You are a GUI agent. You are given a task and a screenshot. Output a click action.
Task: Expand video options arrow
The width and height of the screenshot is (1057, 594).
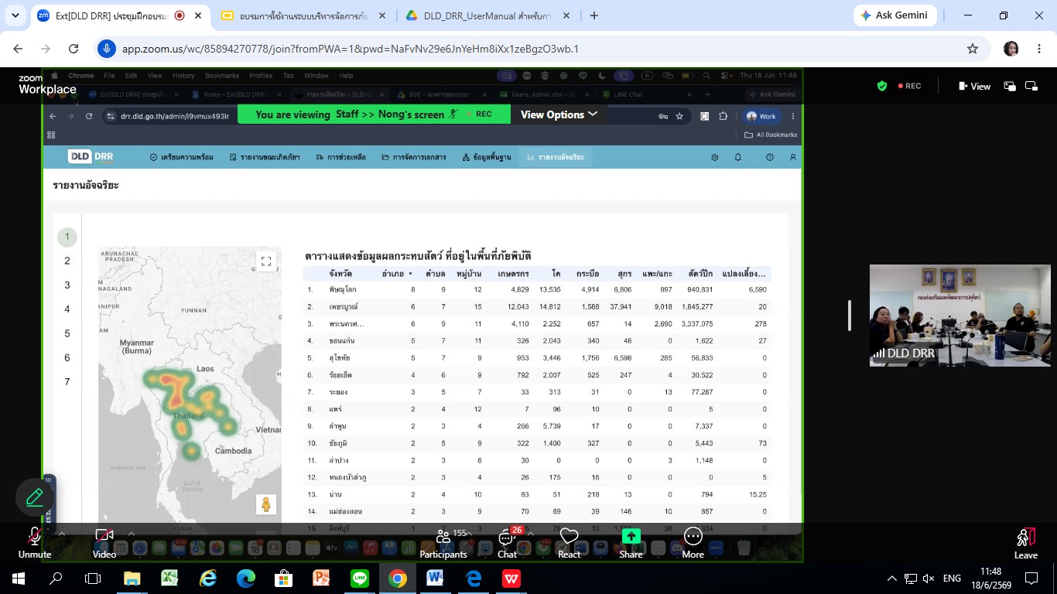[131, 534]
